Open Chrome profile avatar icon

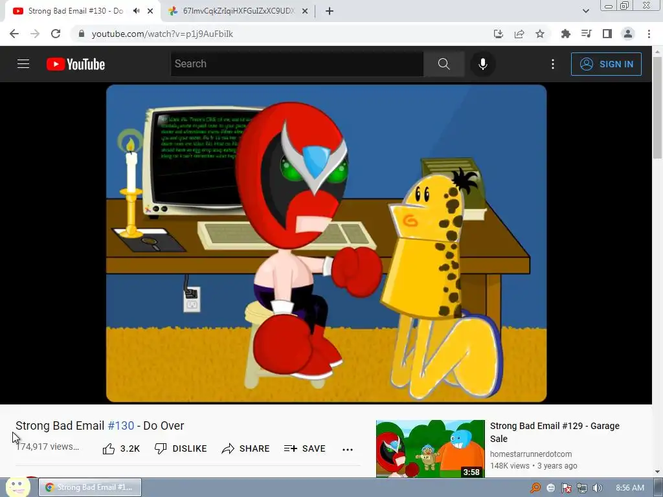tap(628, 34)
